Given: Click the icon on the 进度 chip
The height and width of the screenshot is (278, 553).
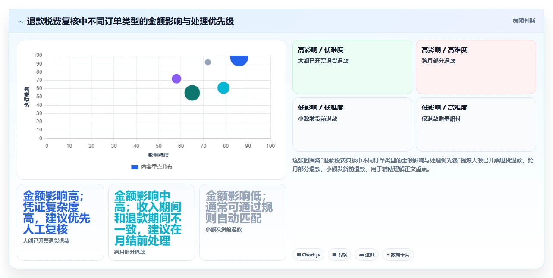Looking at the screenshot, I should pos(361,255).
